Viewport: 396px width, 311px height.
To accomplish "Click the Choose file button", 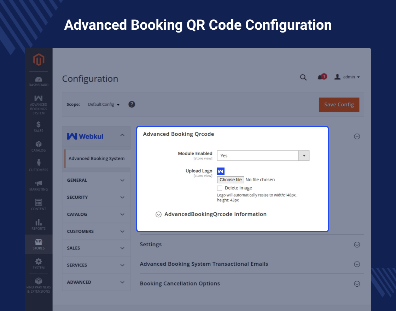I will click(x=231, y=180).
